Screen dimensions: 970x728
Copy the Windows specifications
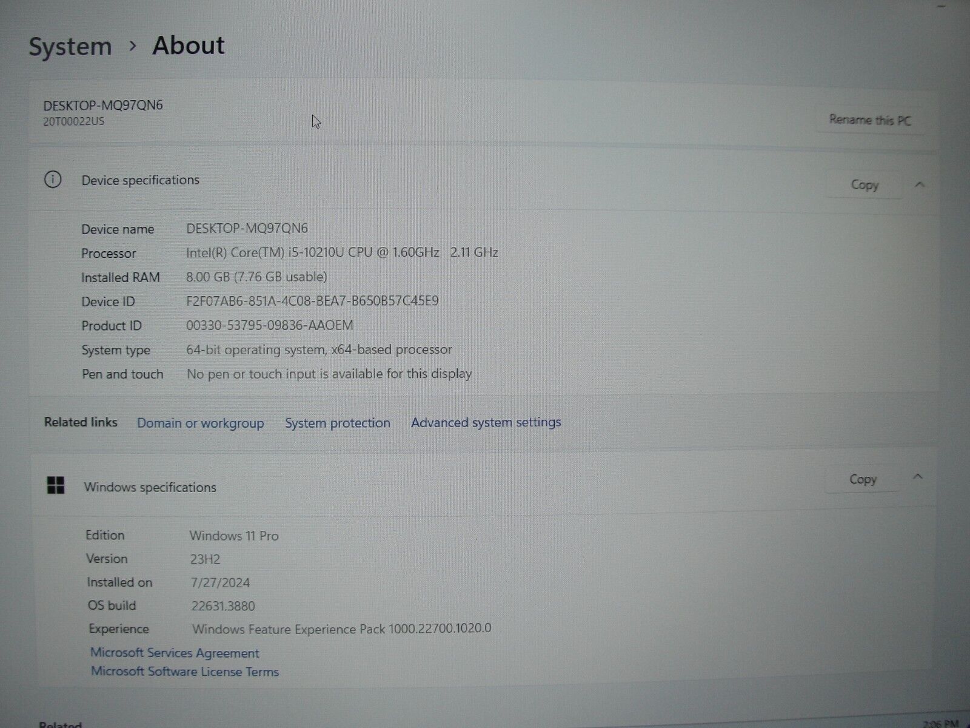863,480
